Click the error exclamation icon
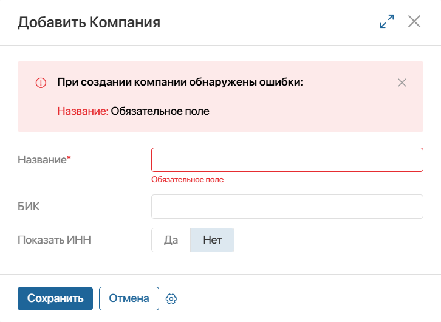The height and width of the screenshot is (322, 441). [41, 83]
